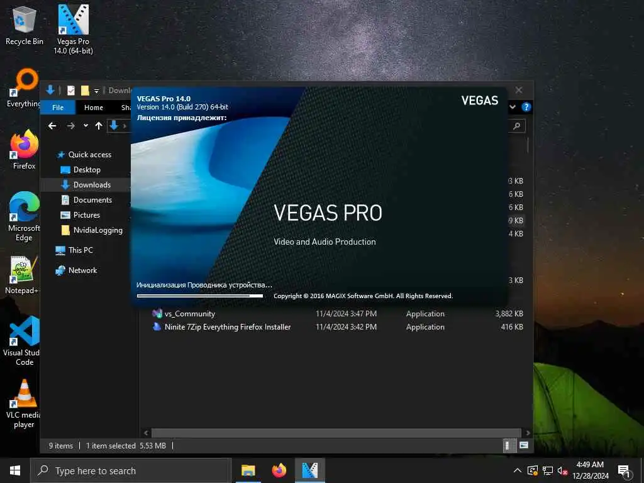Switch to the Vegas Pro taskbar button
This screenshot has height=483, width=644.
click(309, 470)
